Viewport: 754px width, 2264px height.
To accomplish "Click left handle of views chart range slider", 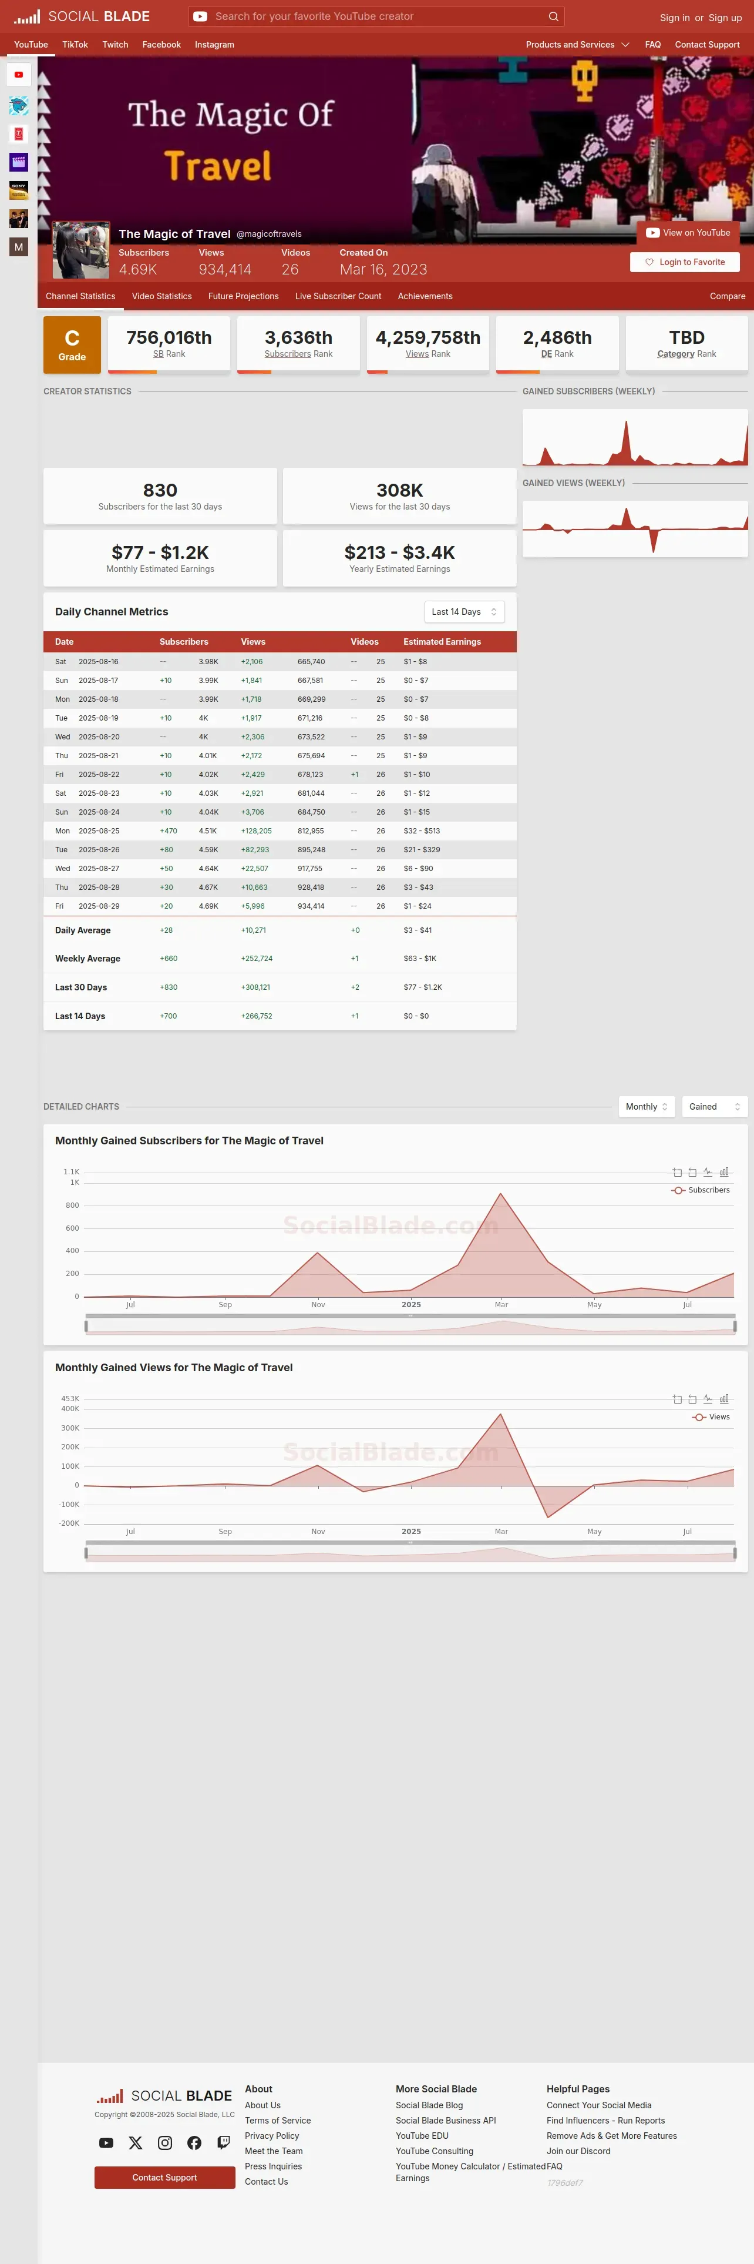I will click(86, 1553).
